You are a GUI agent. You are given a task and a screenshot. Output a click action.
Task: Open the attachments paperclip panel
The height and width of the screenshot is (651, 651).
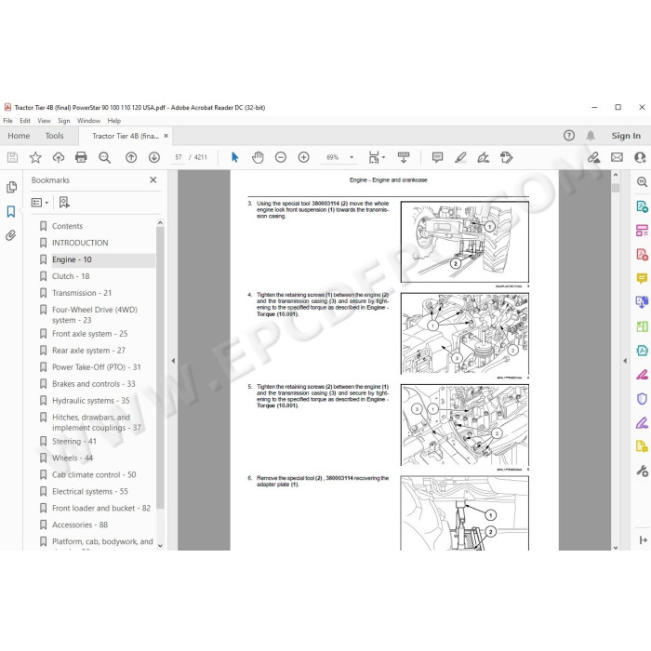click(x=11, y=235)
